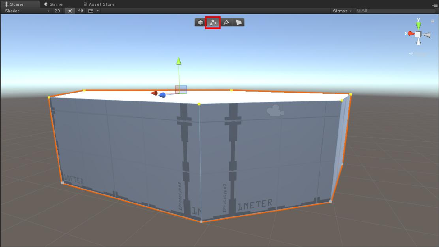Click the scene search field
439x247 pixels.
coord(396,10)
